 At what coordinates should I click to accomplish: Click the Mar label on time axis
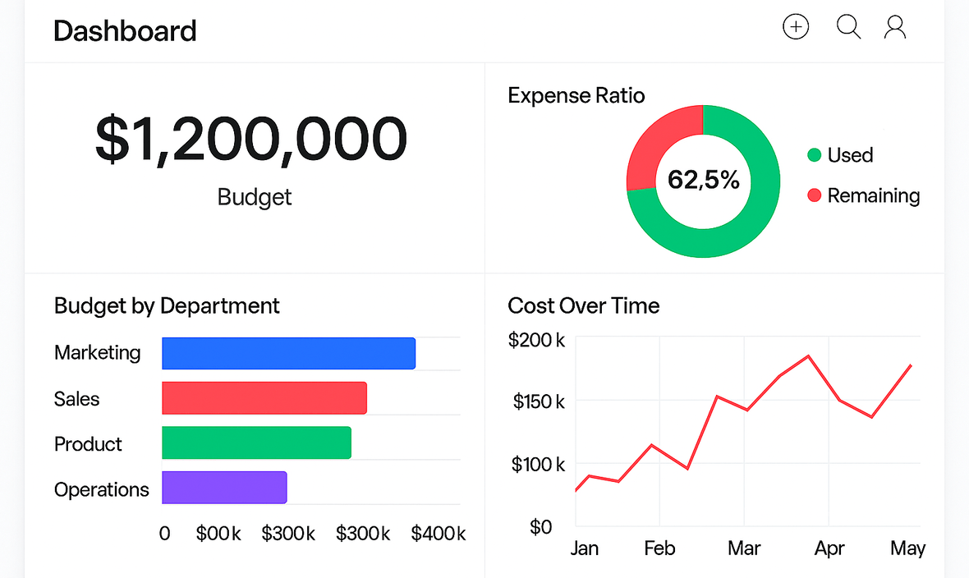(744, 548)
